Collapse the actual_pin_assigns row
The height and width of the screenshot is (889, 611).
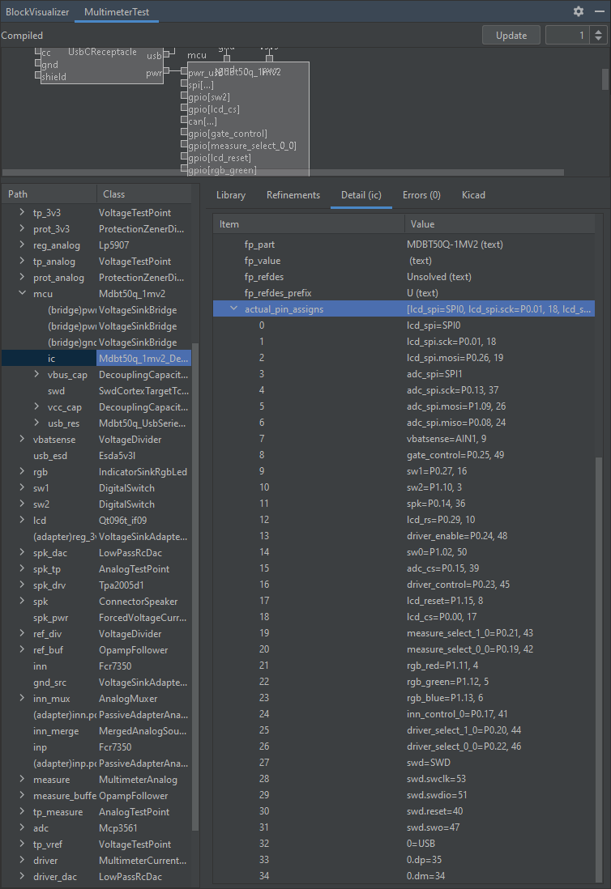point(233,309)
